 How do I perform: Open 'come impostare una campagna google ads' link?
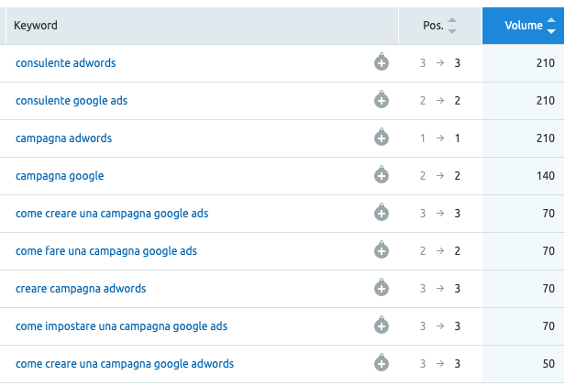coord(121,326)
